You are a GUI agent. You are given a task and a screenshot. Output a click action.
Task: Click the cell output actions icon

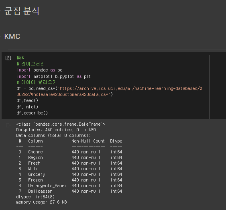click(8, 125)
